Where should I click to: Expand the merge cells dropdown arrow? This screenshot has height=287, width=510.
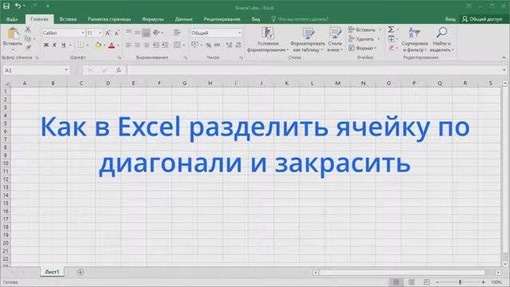[184, 45]
